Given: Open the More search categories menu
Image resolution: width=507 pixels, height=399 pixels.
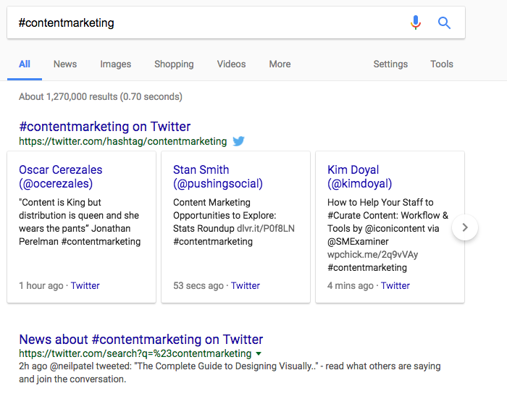Looking at the screenshot, I should [x=280, y=64].
